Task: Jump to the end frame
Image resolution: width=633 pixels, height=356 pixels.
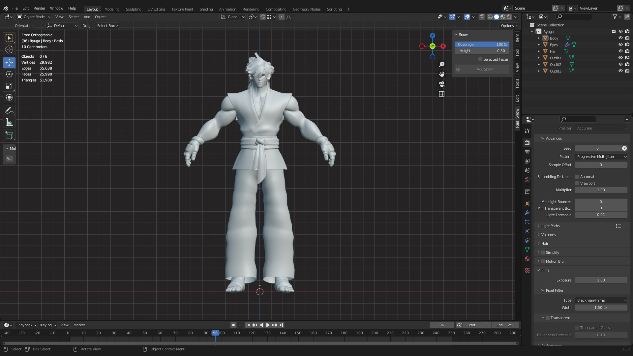Action: pyautogui.click(x=281, y=325)
